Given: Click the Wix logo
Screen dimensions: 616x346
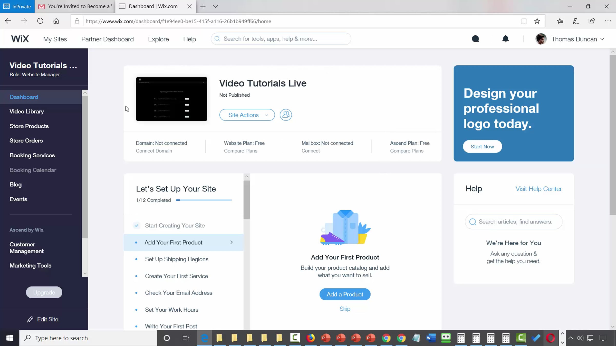Looking at the screenshot, I should click(x=20, y=39).
